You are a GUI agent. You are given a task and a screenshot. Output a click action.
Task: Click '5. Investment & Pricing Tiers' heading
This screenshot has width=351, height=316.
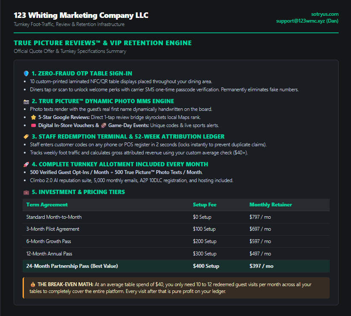click(x=78, y=192)
